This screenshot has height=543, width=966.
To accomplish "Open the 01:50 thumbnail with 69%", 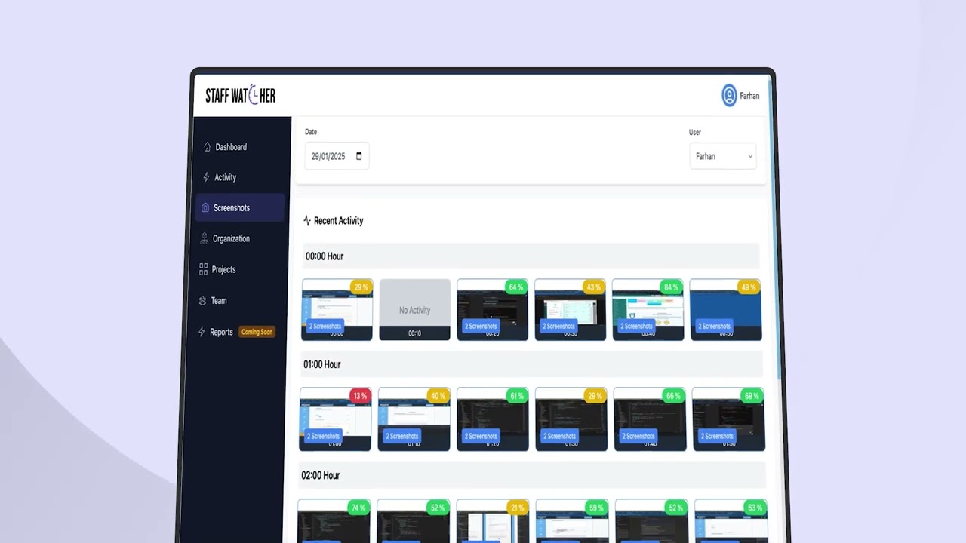I will pos(728,419).
